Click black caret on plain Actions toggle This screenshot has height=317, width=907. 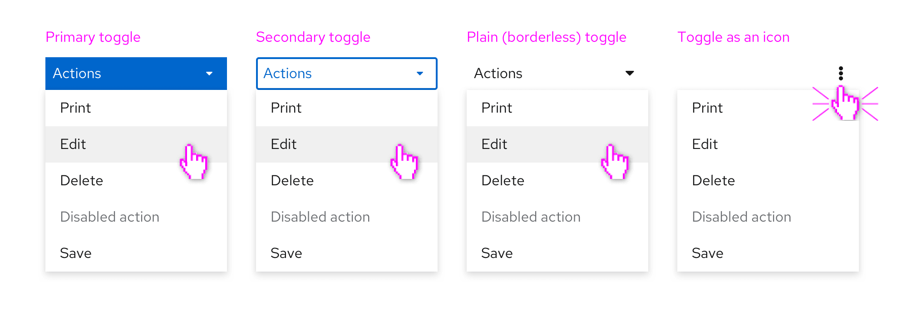tap(630, 73)
